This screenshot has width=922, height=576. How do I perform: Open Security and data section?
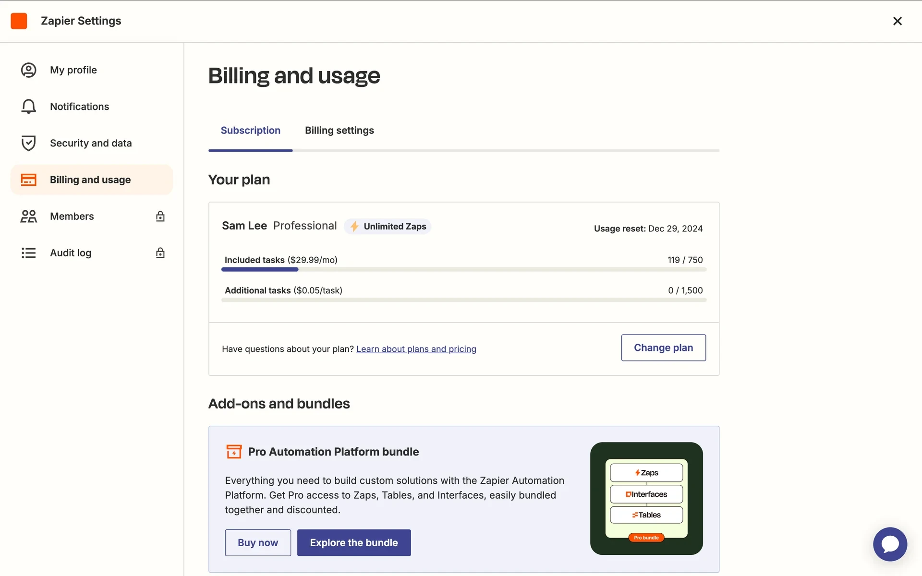91,143
